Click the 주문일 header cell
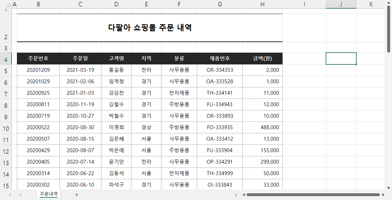 click(x=80, y=59)
